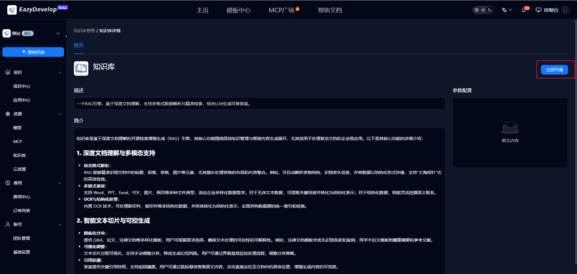577x274 pixels.
Task: Open the 模板中心 top navigation item
Action: [x=238, y=10]
